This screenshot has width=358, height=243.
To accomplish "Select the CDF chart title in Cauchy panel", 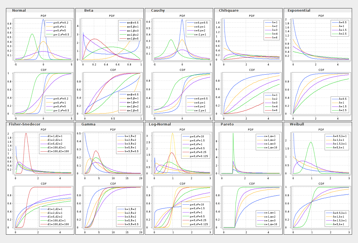I will pos(183,70).
